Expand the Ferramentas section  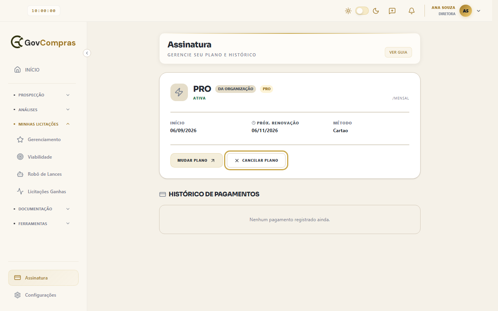(42, 224)
